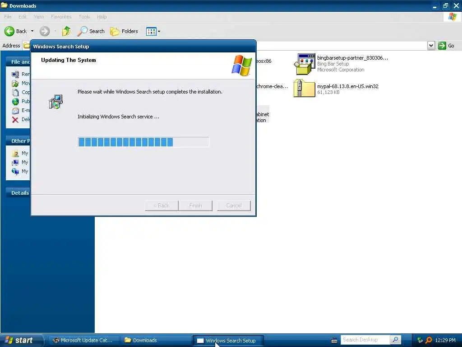Open the Edit menu
Image resolution: width=462 pixels, height=347 pixels.
23,17
